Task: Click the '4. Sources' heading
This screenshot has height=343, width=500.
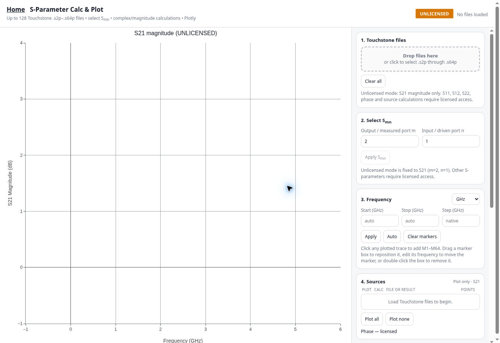Action: 373,282
